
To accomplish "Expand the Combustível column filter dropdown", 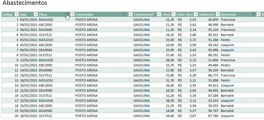I will [x=159, y=14].
